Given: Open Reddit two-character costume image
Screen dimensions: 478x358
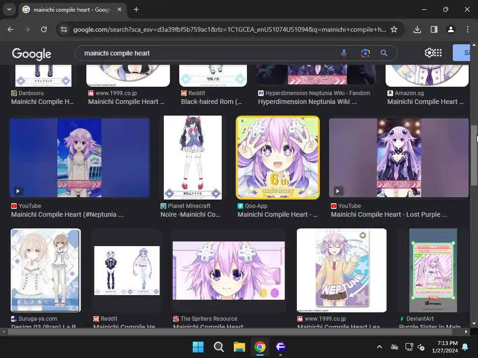Looking at the screenshot, I should tap(127, 270).
